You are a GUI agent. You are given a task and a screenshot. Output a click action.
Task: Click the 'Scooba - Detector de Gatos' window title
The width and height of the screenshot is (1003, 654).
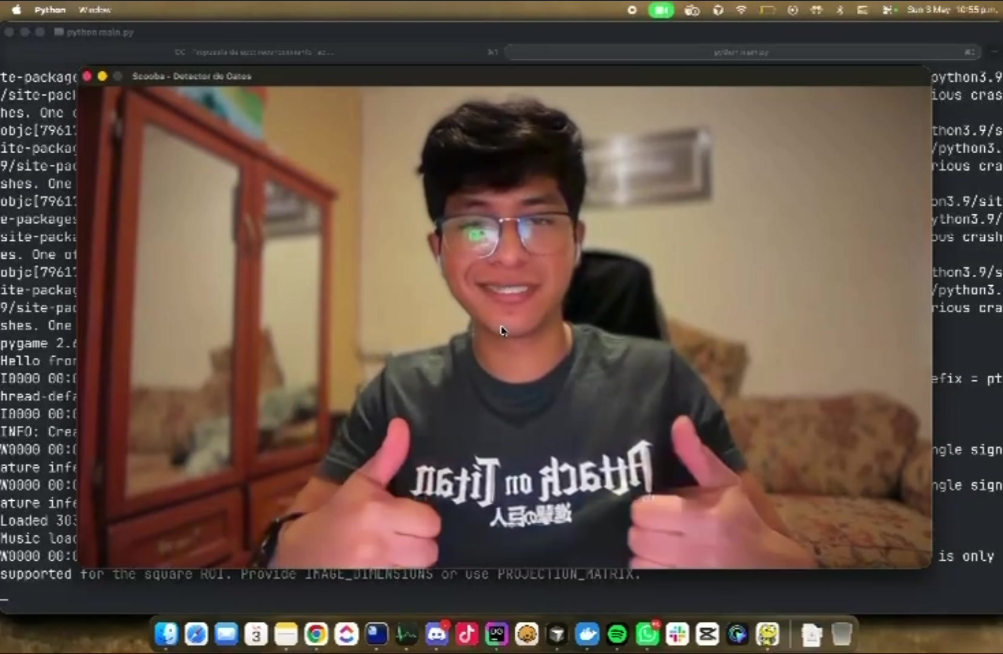point(192,76)
